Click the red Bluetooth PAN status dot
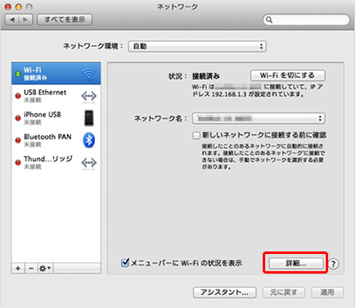The width and height of the screenshot is (356, 308). click(x=18, y=140)
